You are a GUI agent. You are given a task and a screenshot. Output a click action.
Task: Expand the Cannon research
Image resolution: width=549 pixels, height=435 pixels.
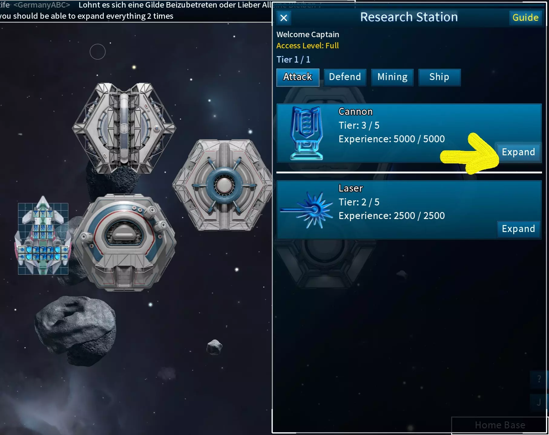[x=518, y=152]
